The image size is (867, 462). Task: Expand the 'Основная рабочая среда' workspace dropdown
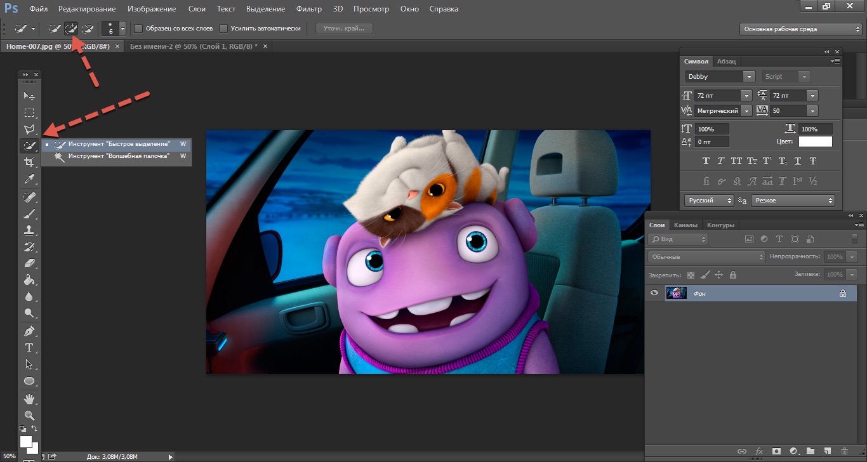click(x=801, y=29)
